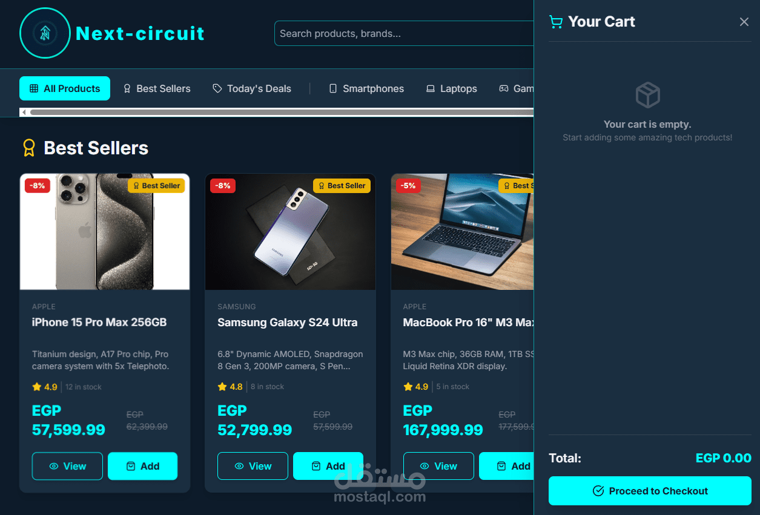Image resolution: width=760 pixels, height=515 pixels.
Task: Open the MacBook Pro product image
Action: (x=462, y=232)
